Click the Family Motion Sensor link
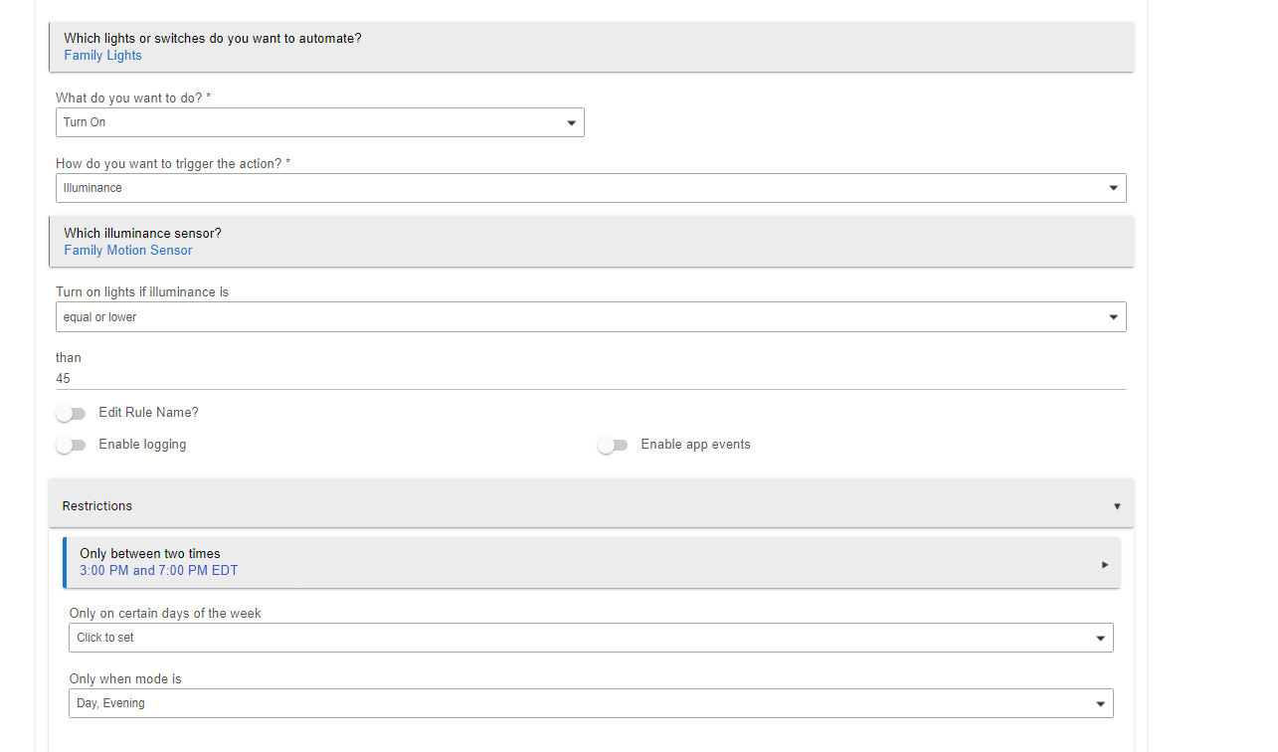This screenshot has height=752, width=1278. tap(128, 251)
